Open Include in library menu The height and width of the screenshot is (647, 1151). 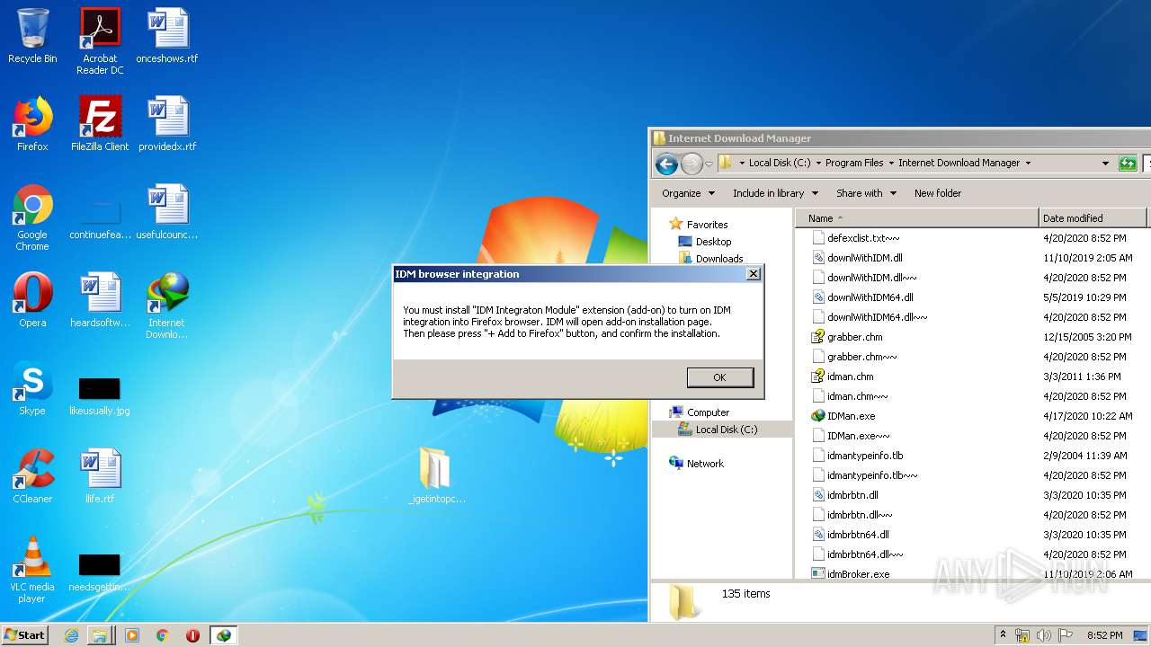(775, 193)
